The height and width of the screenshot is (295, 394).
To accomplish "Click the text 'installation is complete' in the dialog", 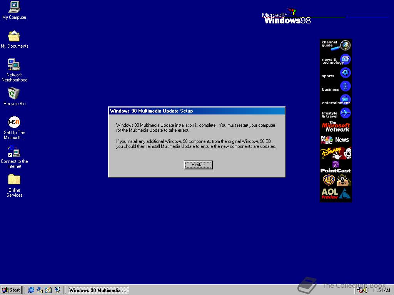I will tap(195, 125).
